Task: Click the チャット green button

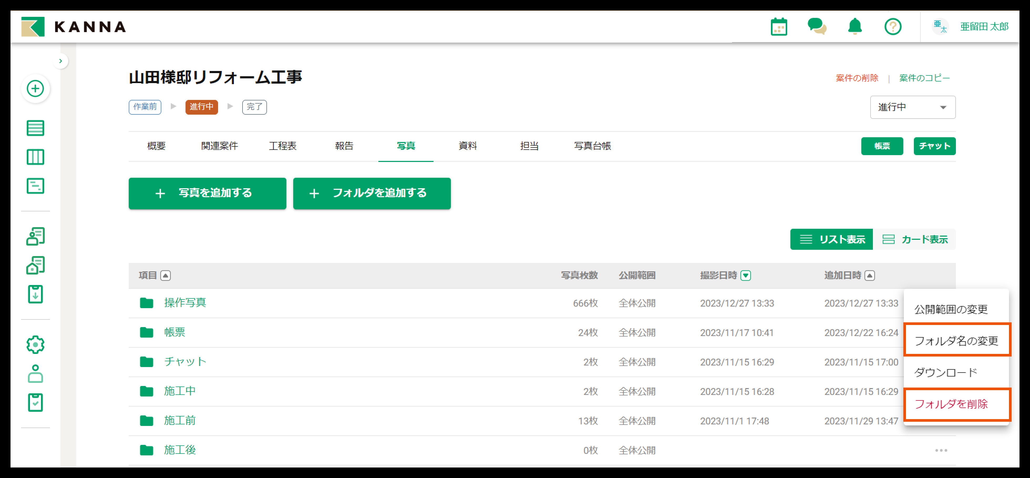Action: click(x=934, y=146)
